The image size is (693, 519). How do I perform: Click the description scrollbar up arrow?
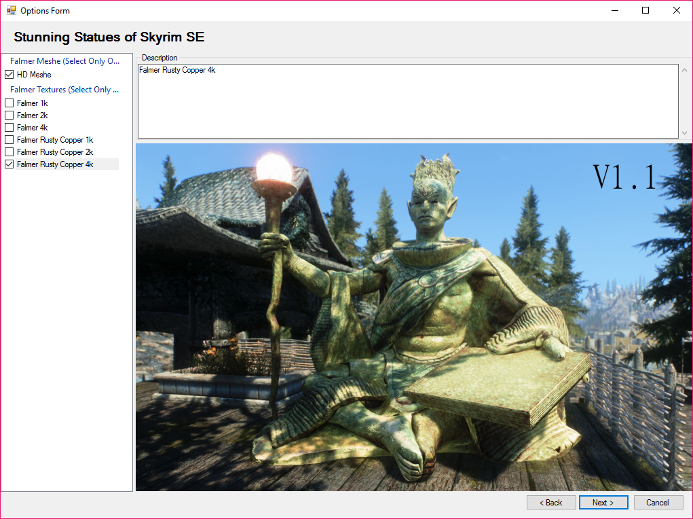pos(684,71)
